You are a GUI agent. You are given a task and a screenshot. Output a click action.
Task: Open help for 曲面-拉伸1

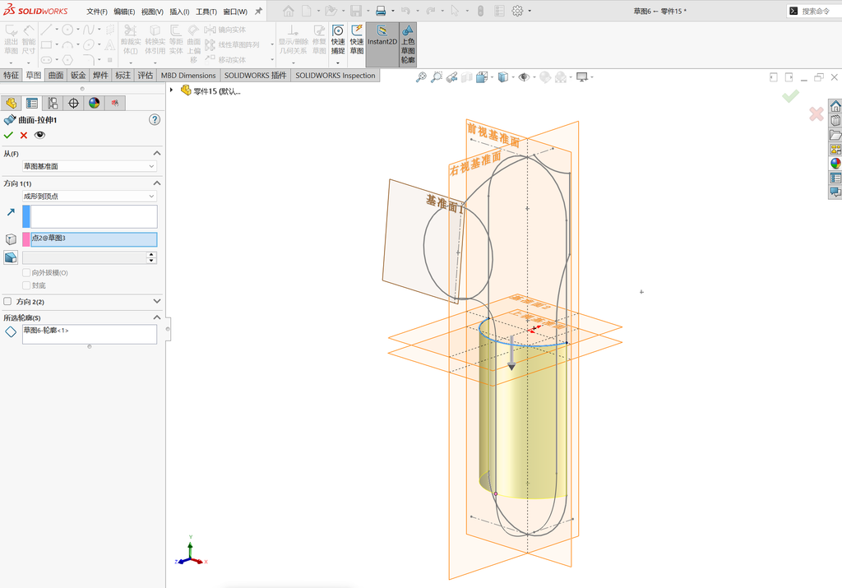155,120
